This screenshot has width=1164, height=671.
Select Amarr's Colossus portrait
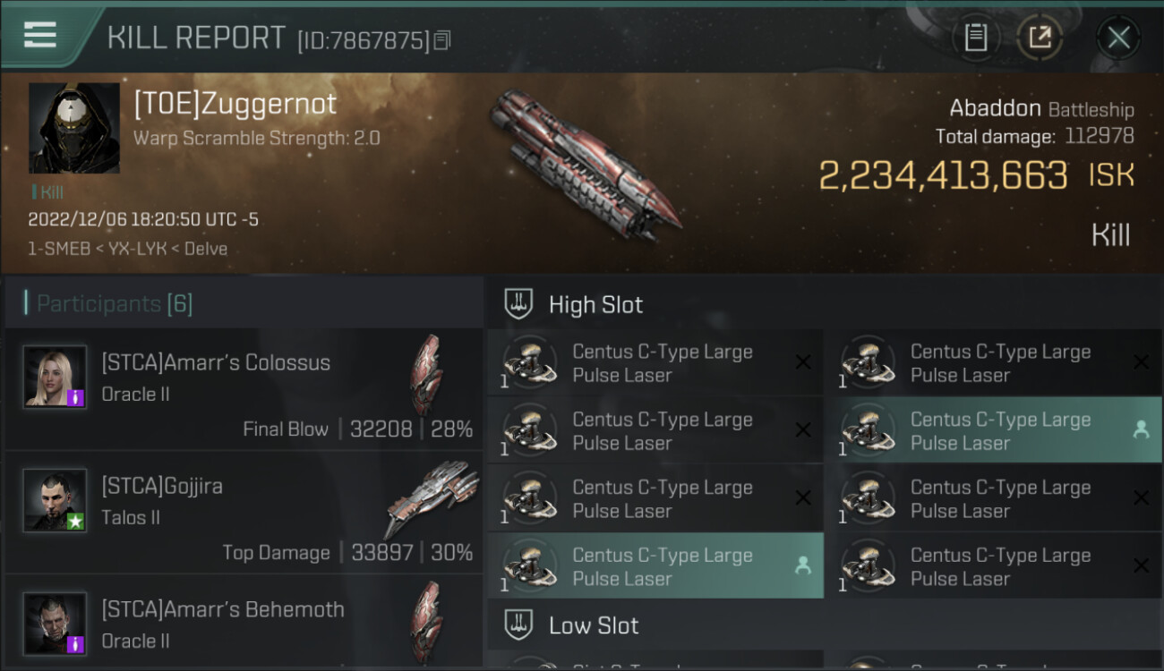pos(55,377)
